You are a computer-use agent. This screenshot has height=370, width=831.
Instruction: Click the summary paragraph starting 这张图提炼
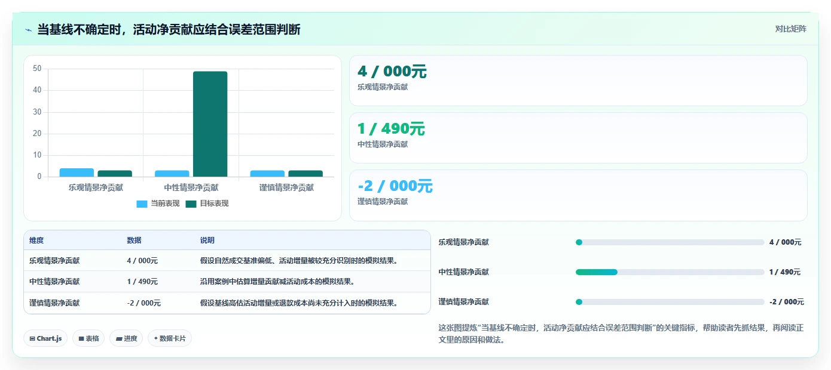pos(621,334)
